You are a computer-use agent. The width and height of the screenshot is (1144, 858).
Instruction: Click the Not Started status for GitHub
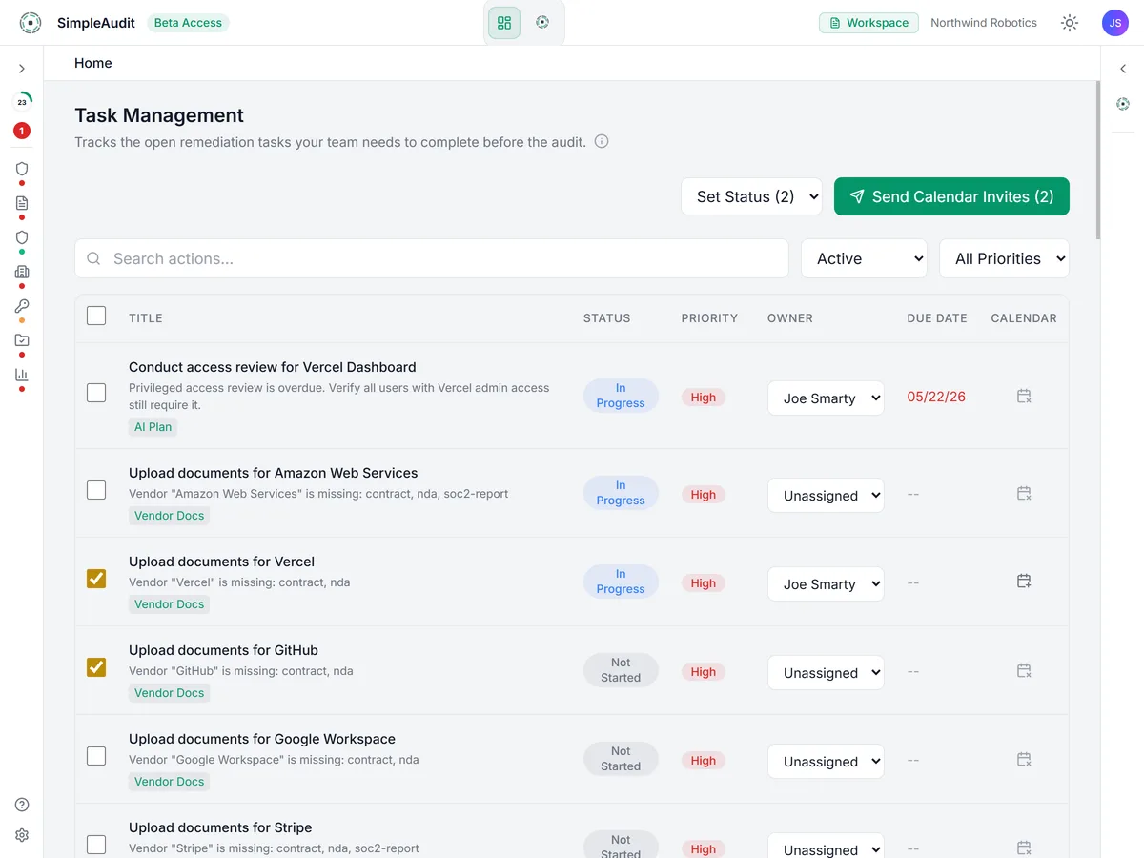point(621,670)
